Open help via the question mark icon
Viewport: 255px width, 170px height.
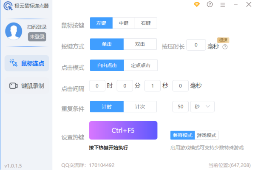coord(210,5)
